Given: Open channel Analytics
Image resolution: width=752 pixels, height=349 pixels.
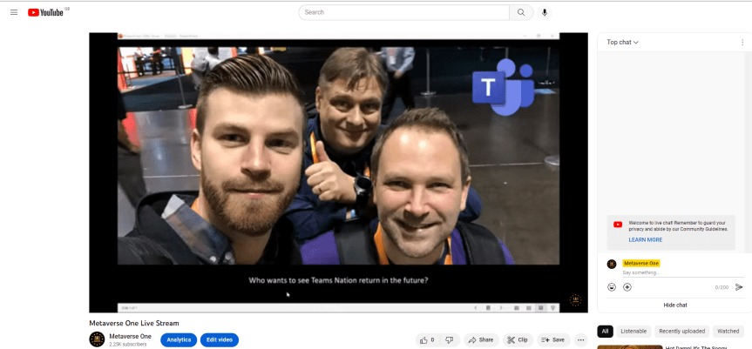Looking at the screenshot, I should pyautogui.click(x=179, y=339).
